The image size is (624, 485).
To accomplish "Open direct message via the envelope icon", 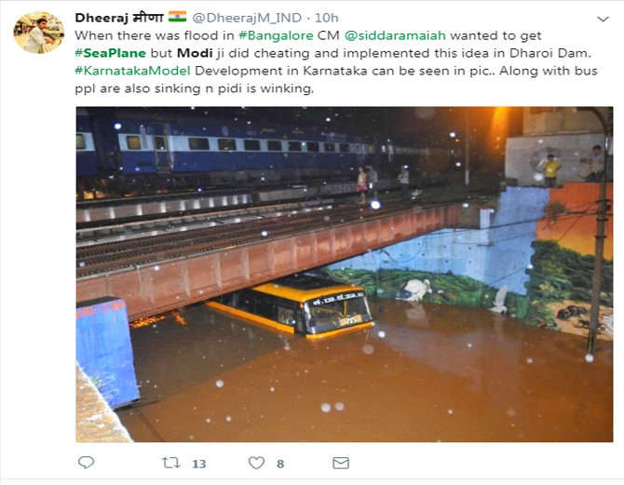I will (341, 463).
